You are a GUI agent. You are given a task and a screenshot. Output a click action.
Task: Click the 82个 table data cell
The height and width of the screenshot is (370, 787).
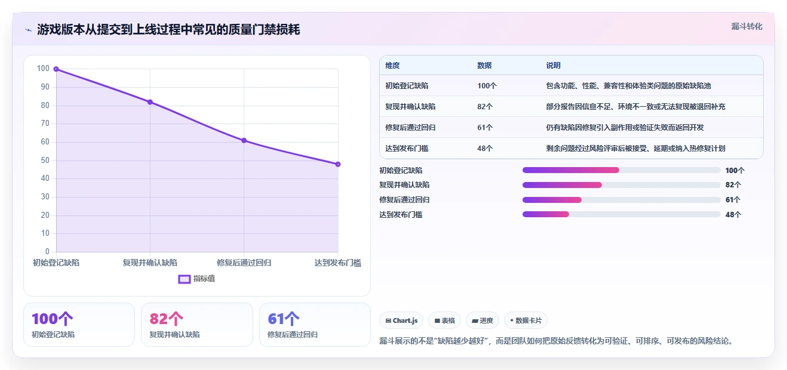(x=485, y=107)
